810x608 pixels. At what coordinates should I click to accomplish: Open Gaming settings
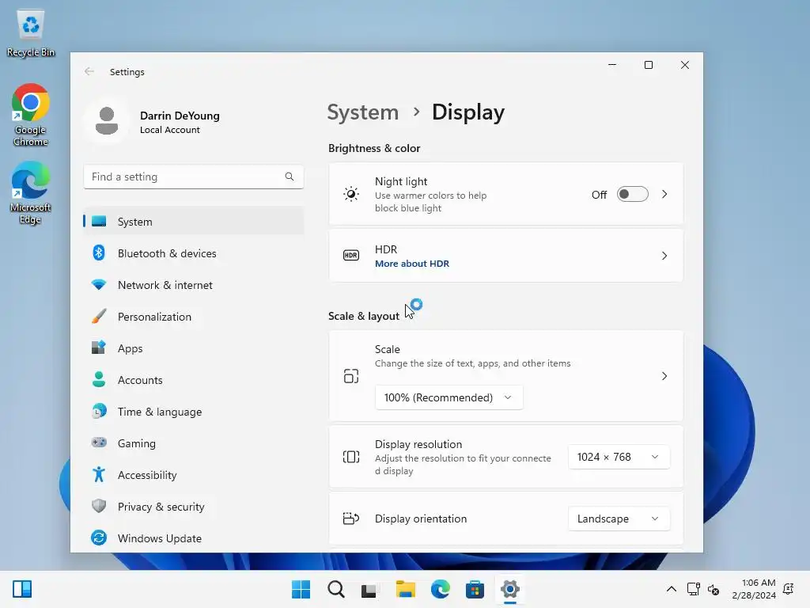click(194, 443)
